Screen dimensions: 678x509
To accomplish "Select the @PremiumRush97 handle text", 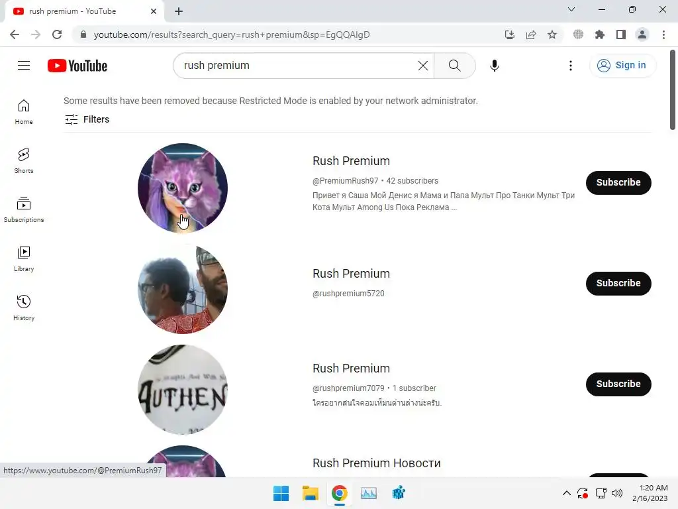I will (x=345, y=181).
